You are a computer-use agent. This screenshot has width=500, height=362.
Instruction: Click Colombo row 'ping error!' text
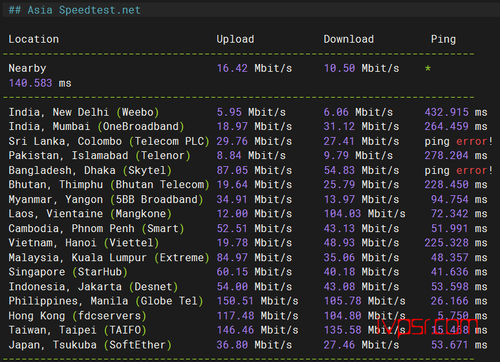point(459,141)
